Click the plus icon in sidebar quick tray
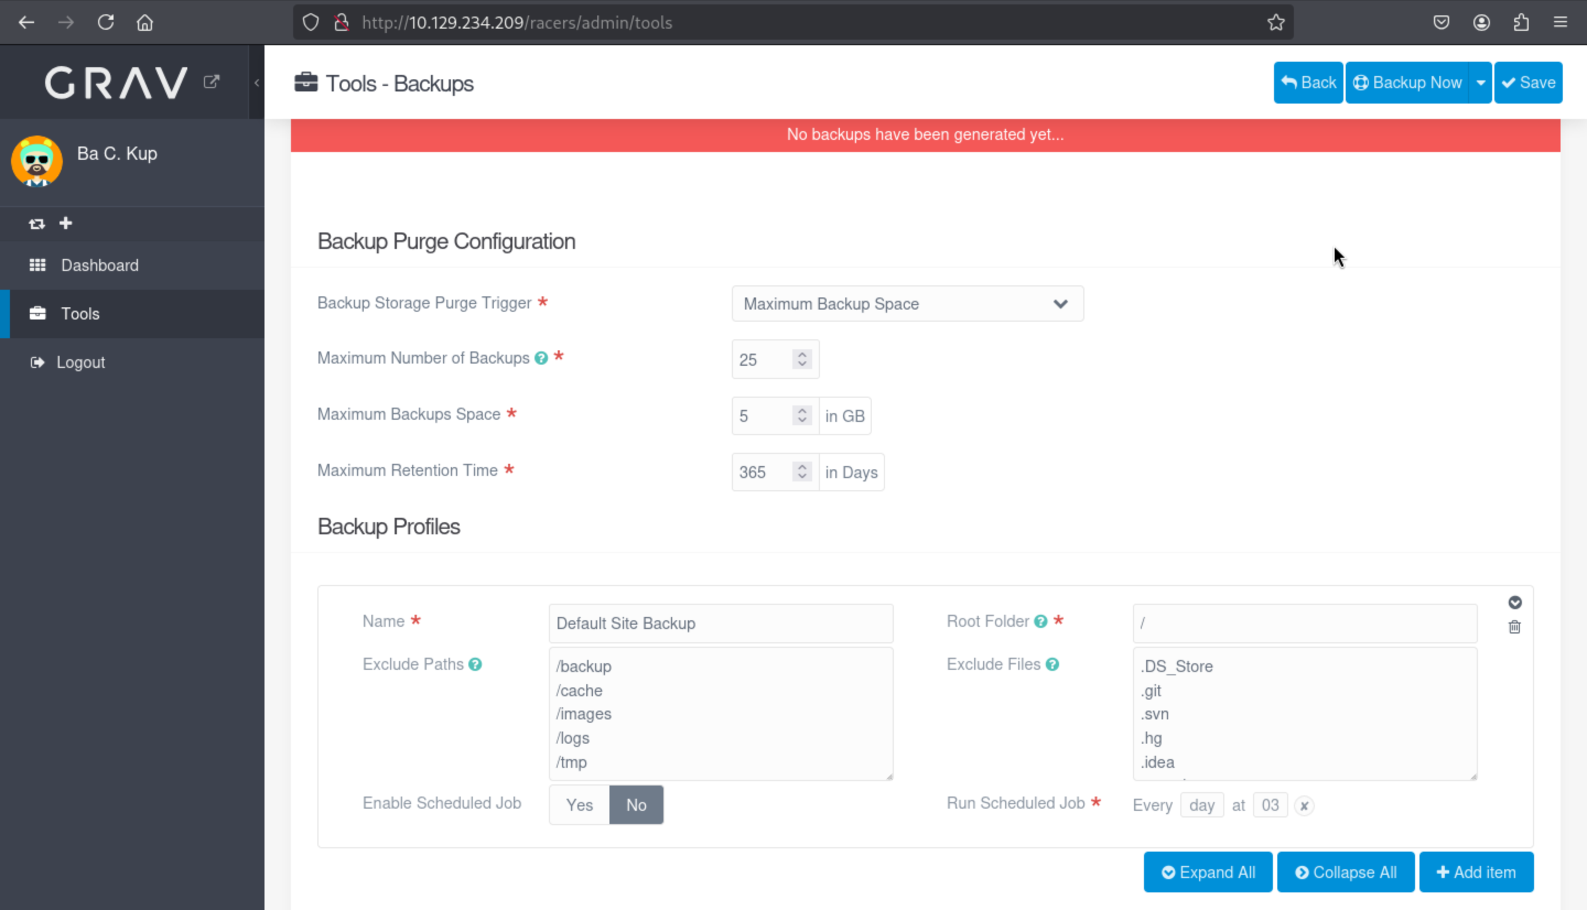This screenshot has height=910, width=1587. [66, 223]
